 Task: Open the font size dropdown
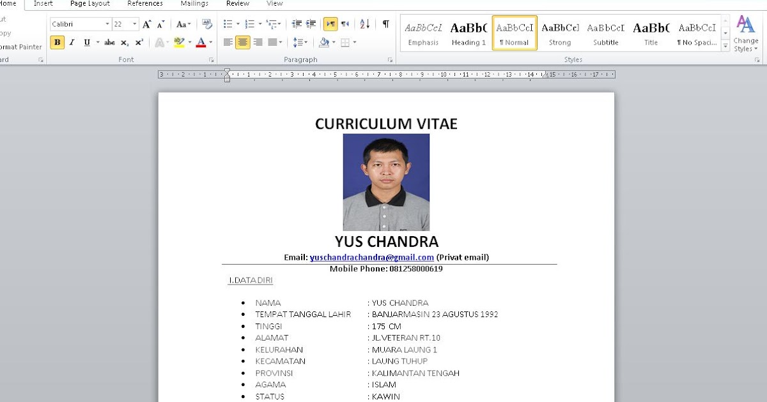coord(134,24)
